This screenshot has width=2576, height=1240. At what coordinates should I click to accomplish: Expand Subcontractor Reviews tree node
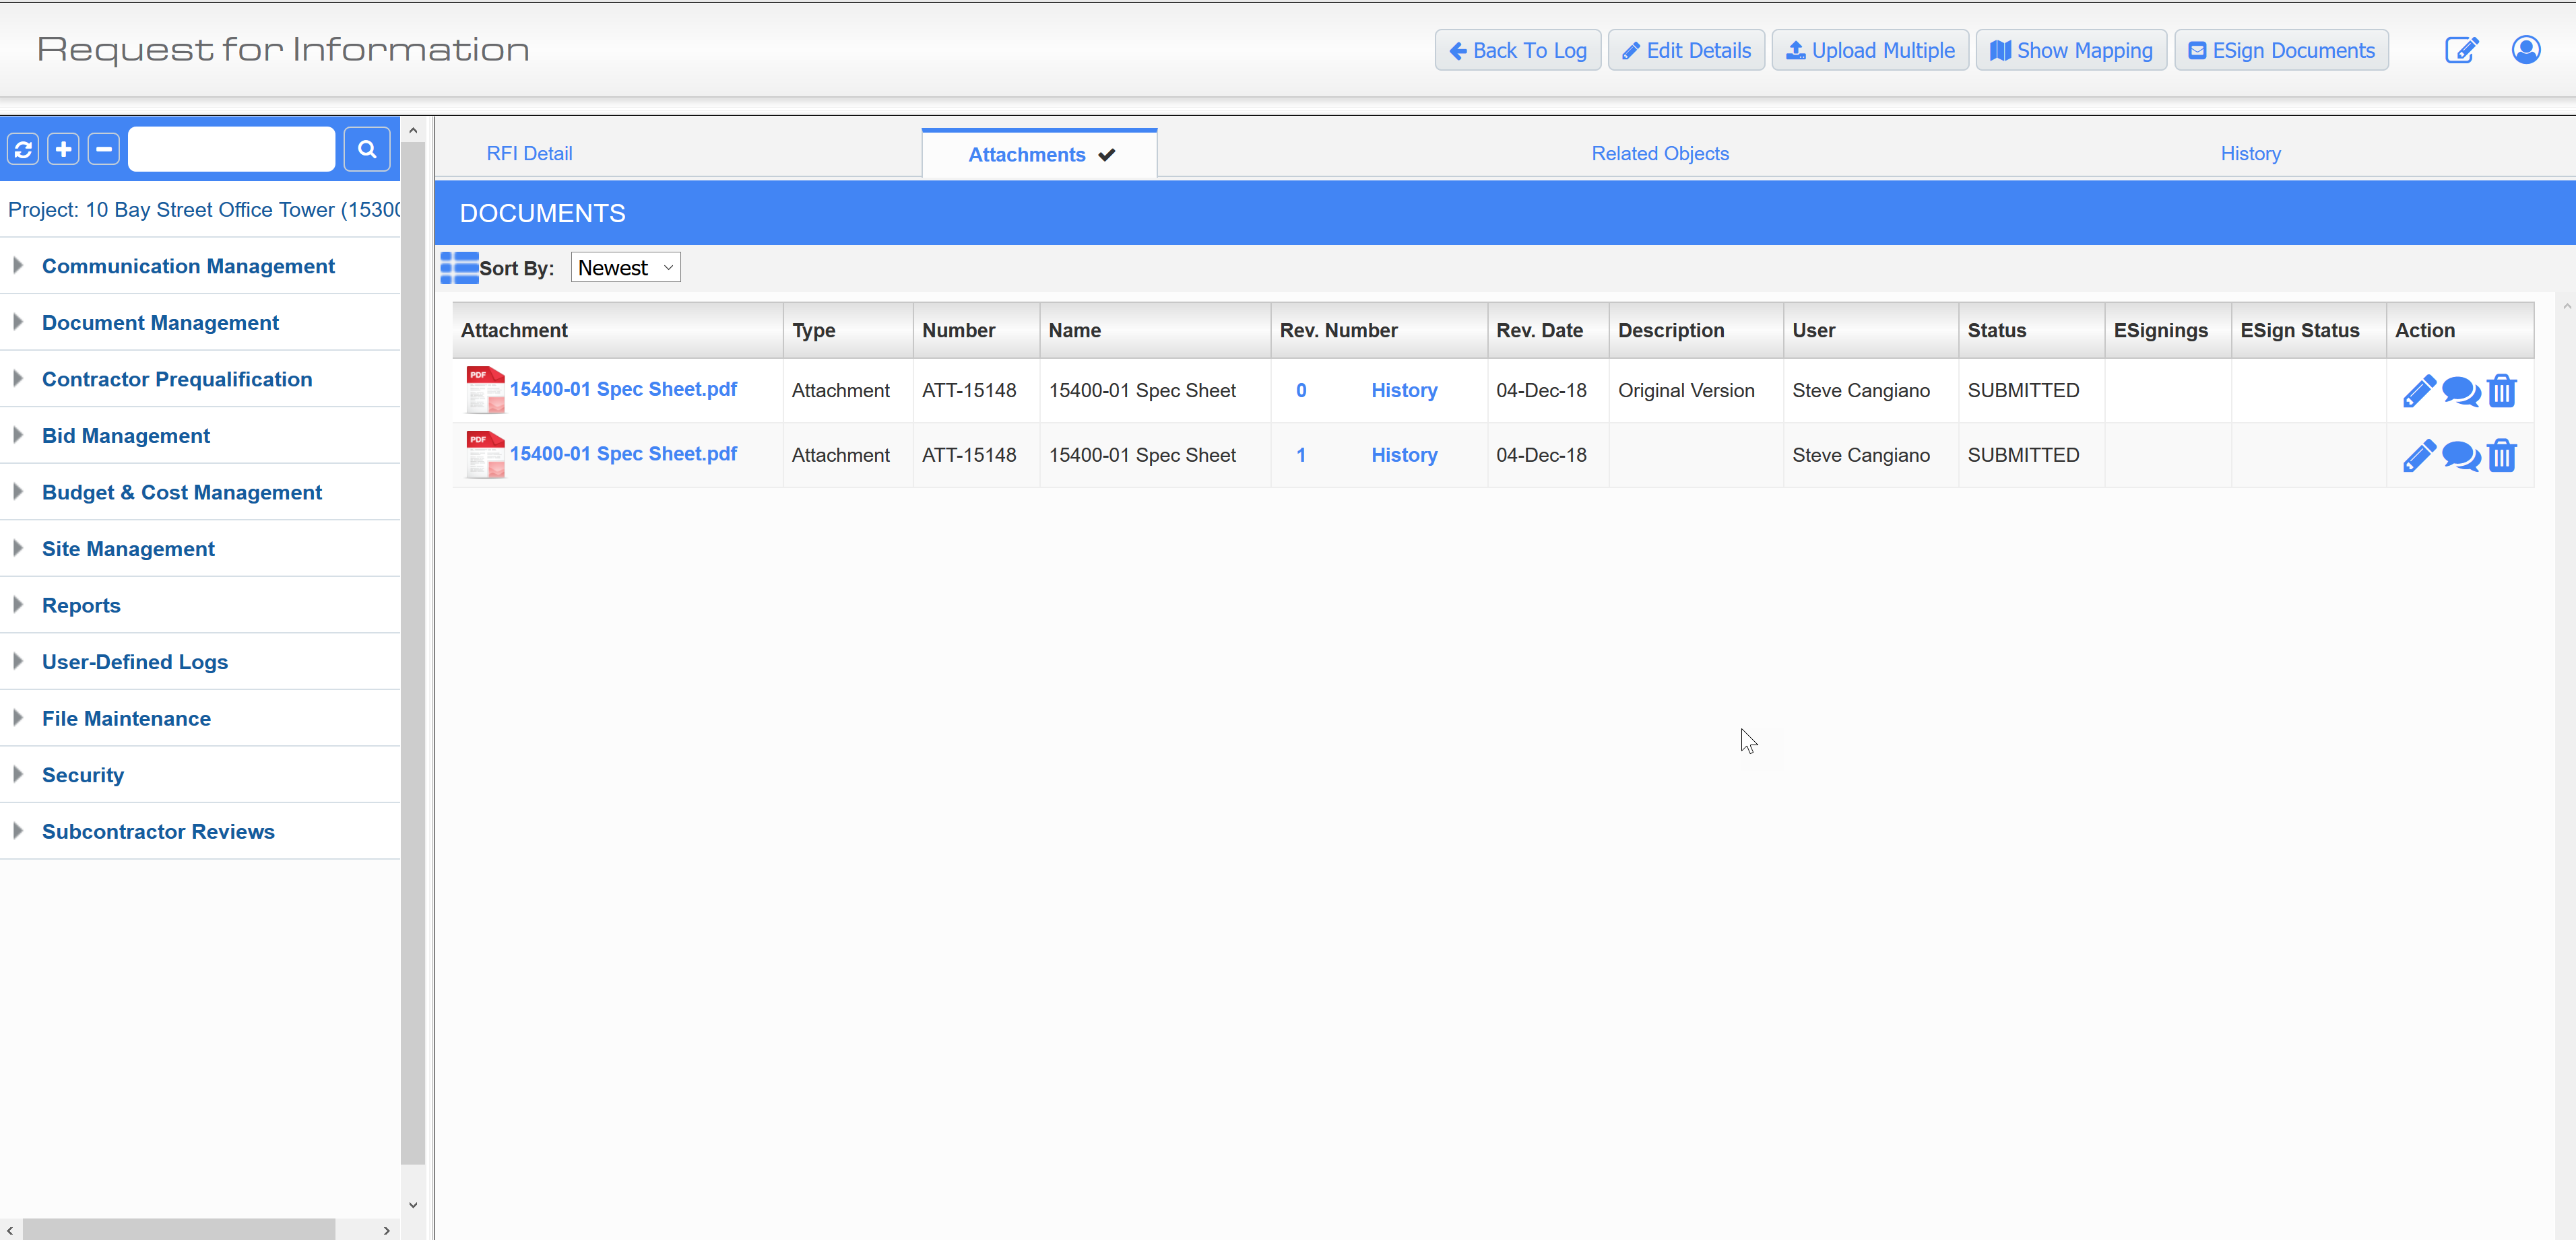tap(18, 831)
